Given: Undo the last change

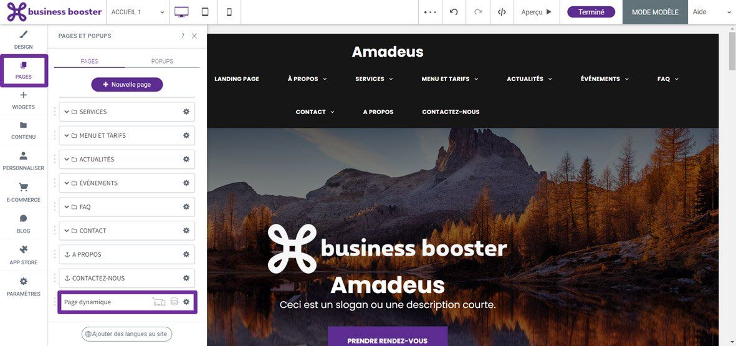Looking at the screenshot, I should click(454, 12).
